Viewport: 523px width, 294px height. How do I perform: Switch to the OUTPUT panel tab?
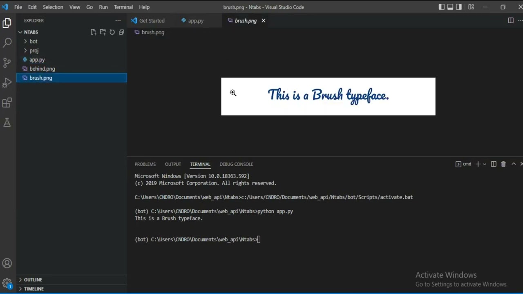tap(173, 164)
